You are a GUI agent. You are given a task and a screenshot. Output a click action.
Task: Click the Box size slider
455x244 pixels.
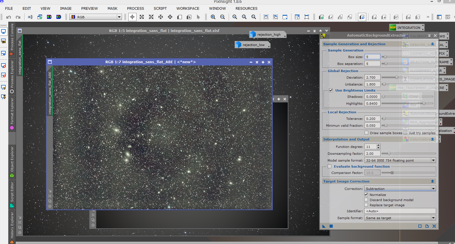(409, 57)
